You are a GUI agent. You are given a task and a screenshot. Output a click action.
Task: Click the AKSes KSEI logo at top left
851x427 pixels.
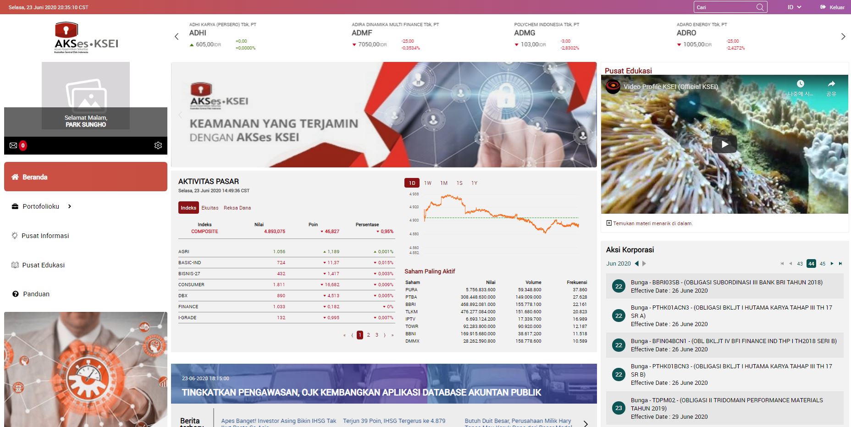[86, 38]
